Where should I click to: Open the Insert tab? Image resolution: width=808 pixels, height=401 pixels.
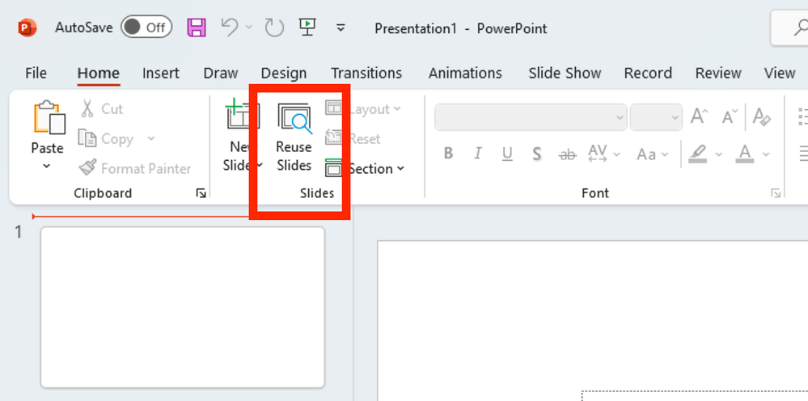tap(161, 73)
